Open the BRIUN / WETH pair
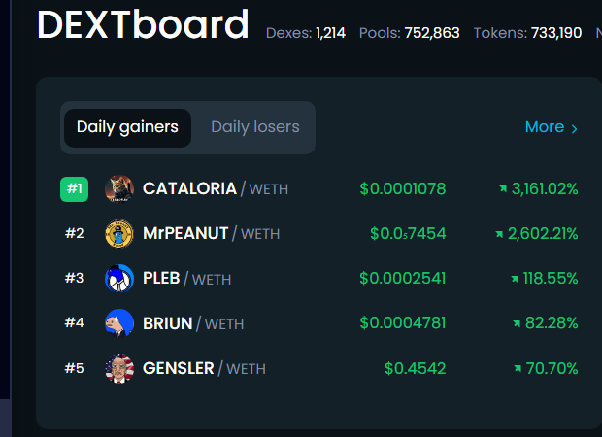 click(x=193, y=323)
